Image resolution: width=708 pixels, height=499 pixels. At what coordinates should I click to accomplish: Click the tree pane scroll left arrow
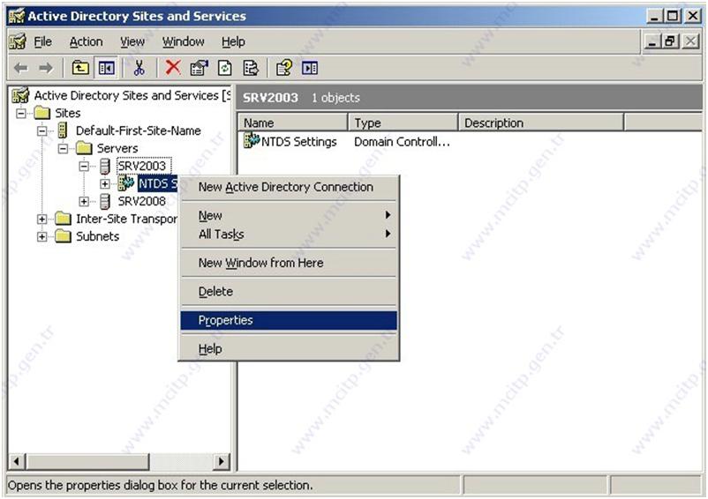click(17, 462)
